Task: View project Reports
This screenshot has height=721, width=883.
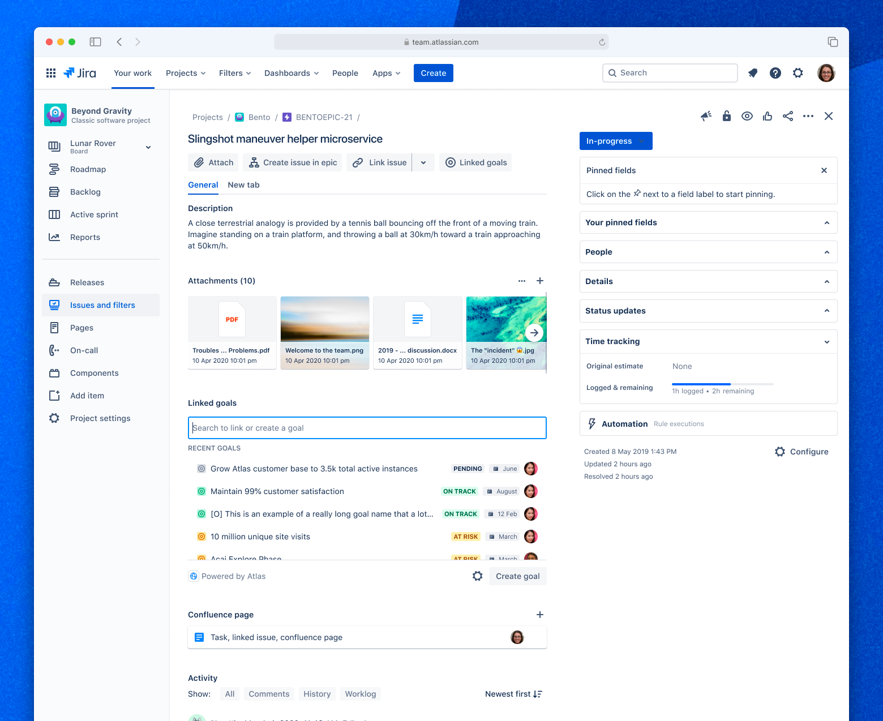Action: click(85, 237)
